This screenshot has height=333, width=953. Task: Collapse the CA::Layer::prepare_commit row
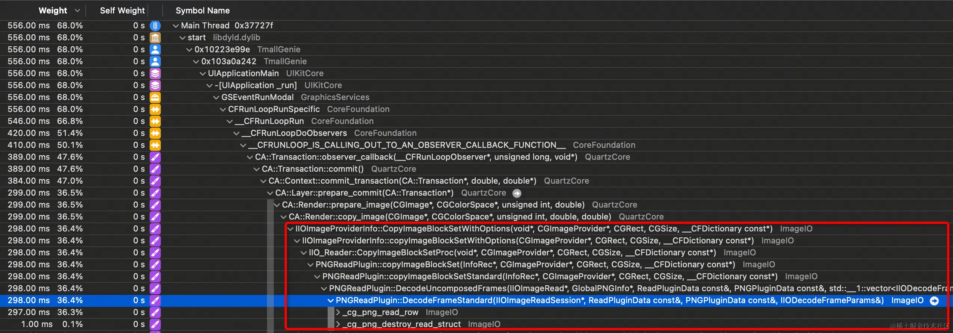[x=270, y=193]
